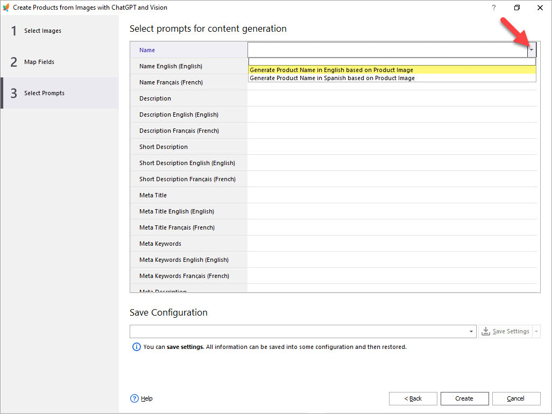Click the Back button
The image size is (552, 414).
413,398
